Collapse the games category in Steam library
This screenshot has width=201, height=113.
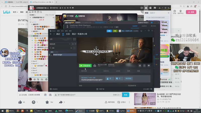coord(50,52)
